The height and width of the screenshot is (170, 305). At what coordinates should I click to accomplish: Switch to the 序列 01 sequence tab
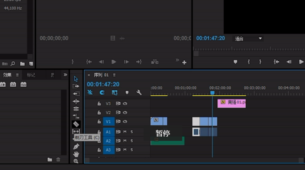[101, 75]
